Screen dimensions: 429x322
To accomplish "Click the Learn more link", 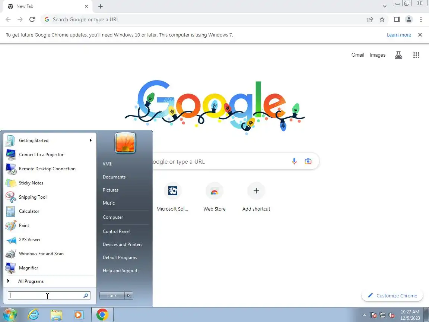I will coord(398,35).
